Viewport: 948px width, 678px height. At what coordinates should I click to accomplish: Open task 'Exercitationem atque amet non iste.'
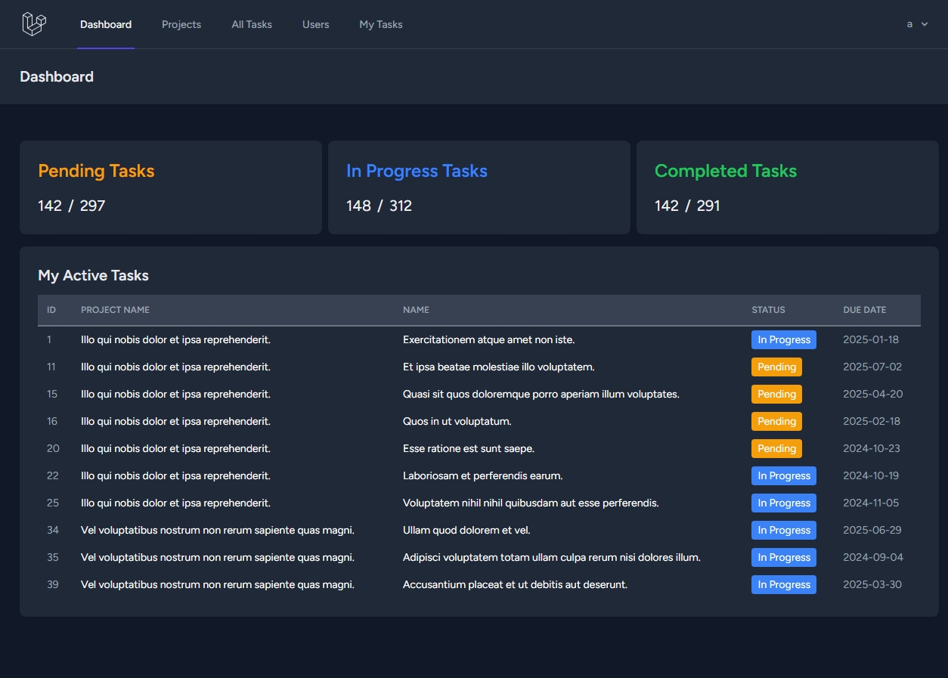pos(488,340)
